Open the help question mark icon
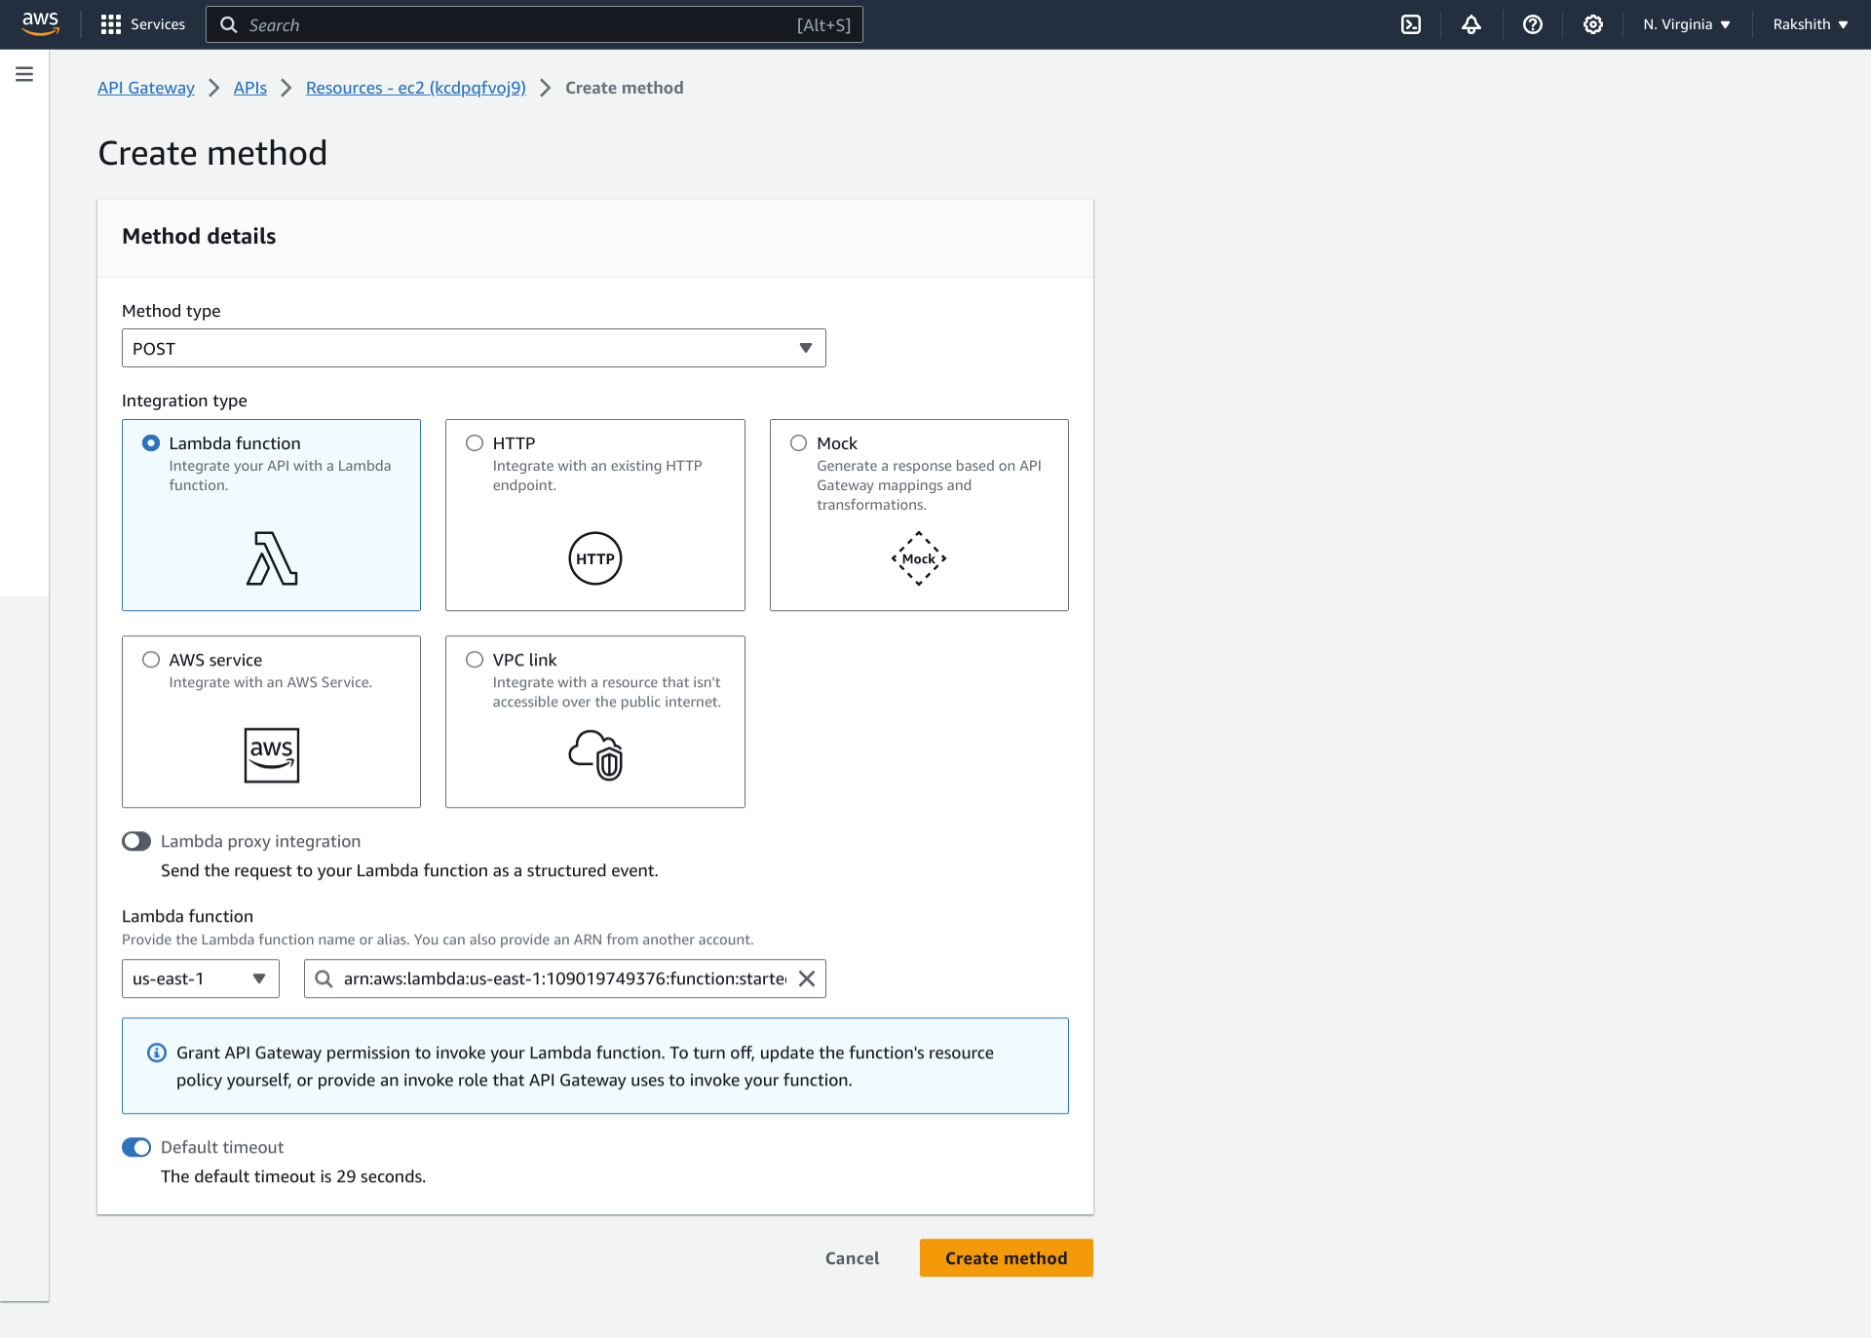The height and width of the screenshot is (1338, 1871). [x=1533, y=24]
